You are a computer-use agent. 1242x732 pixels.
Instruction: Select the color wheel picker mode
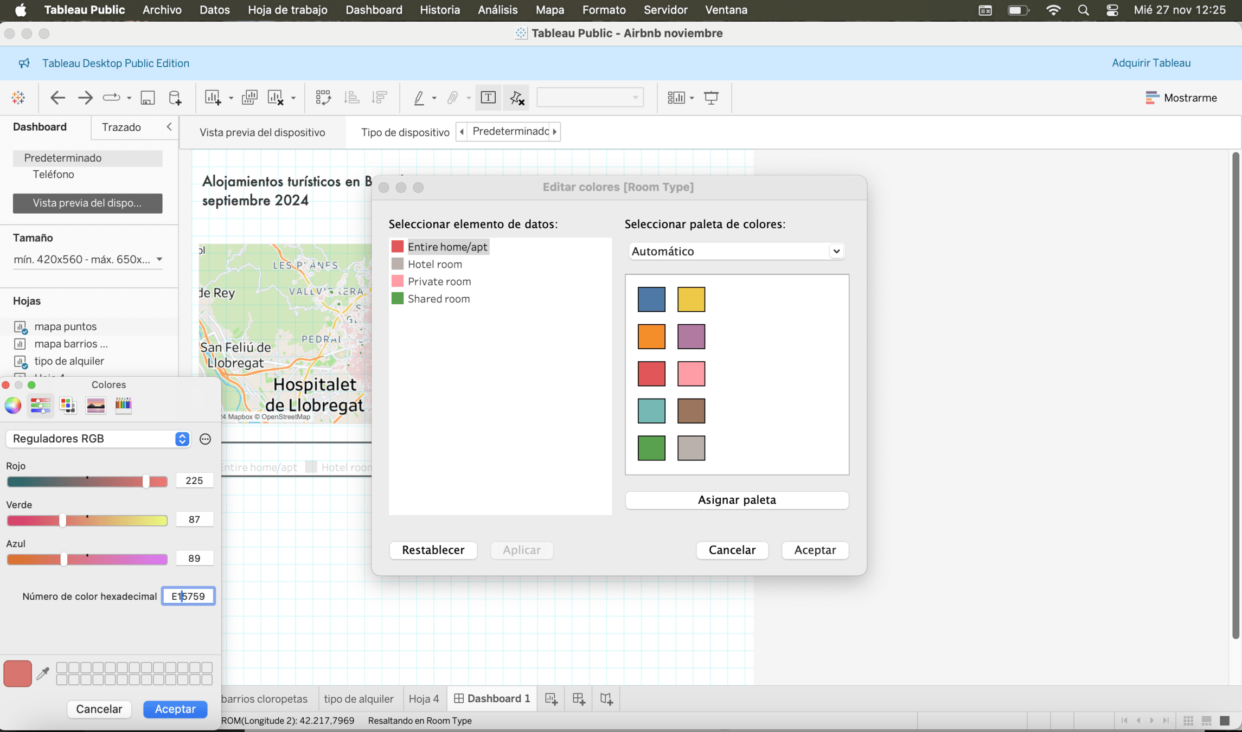[x=13, y=405]
